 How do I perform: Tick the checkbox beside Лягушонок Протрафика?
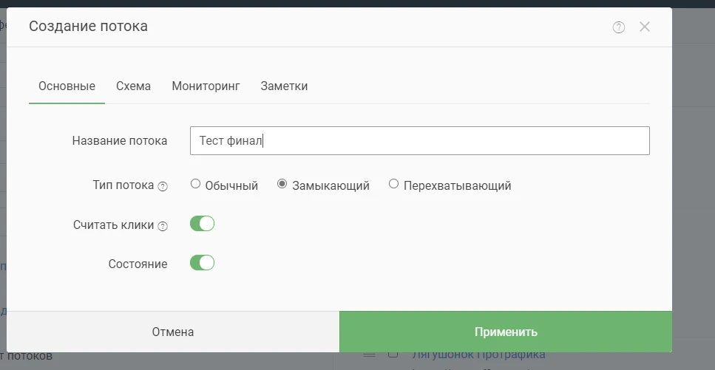(393, 354)
